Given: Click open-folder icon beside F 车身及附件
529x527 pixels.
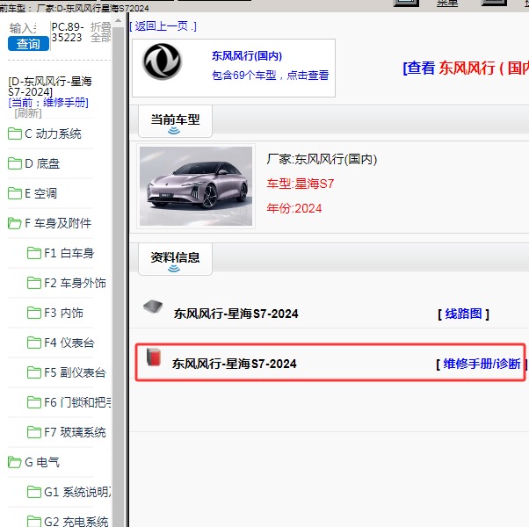Looking at the screenshot, I should (15, 223).
